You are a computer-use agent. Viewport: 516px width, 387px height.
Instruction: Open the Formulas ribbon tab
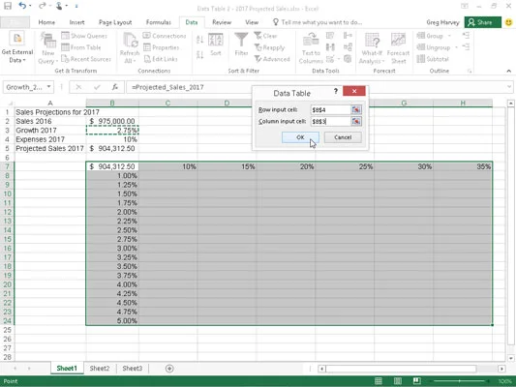click(x=159, y=22)
